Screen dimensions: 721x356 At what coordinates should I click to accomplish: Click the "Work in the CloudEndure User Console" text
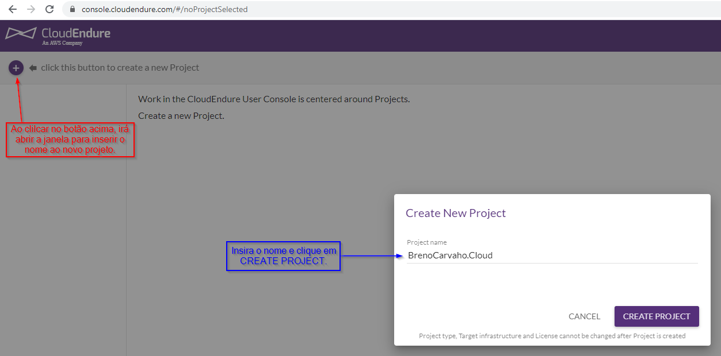tap(274, 99)
